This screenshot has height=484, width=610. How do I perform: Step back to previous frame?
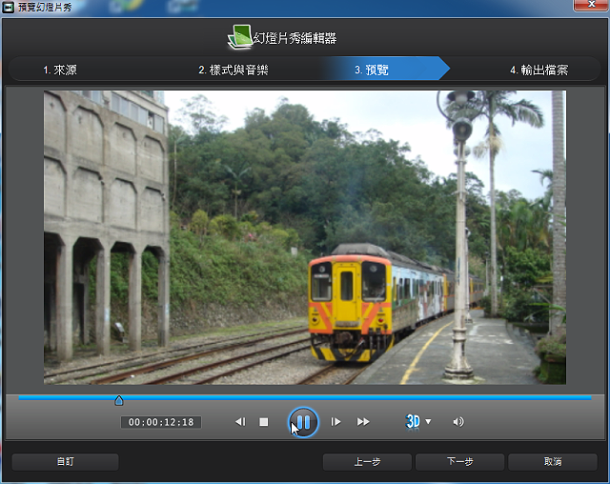(240, 422)
